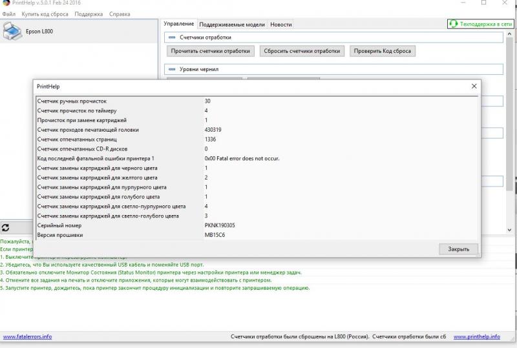Image resolution: width=517 pixels, height=348 pixels.
Task: Select the Серийный номер row label
Action: click(x=59, y=225)
